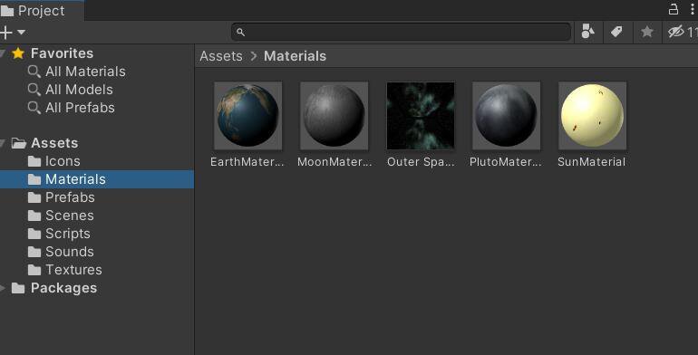This screenshot has width=698, height=355.
Task: Open the Prefabs folder
Action: click(x=70, y=197)
